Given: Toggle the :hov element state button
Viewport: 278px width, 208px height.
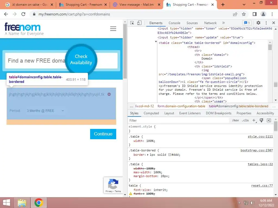Looking at the screenshot, I should [235, 121].
